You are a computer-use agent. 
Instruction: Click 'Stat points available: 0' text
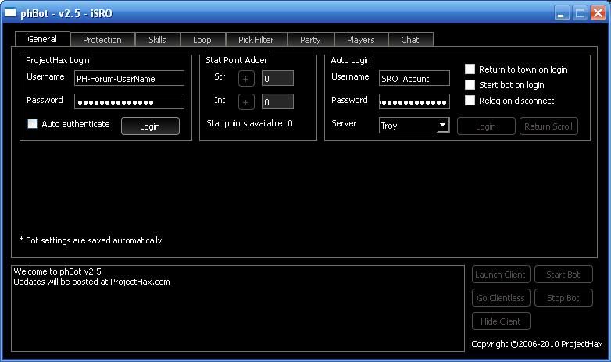(x=249, y=123)
